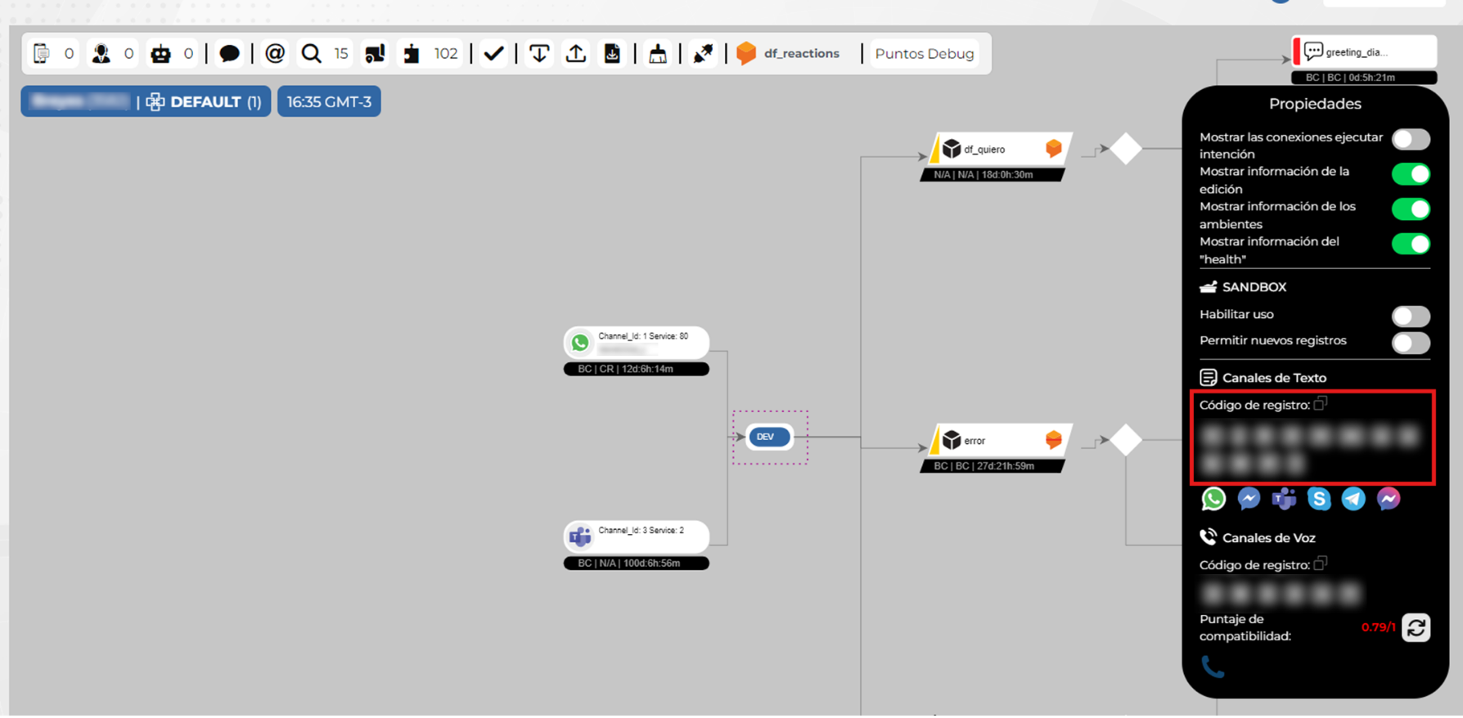
Task: Click the N/A | N/A | 18d:0h:30m label
Action: click(x=993, y=175)
